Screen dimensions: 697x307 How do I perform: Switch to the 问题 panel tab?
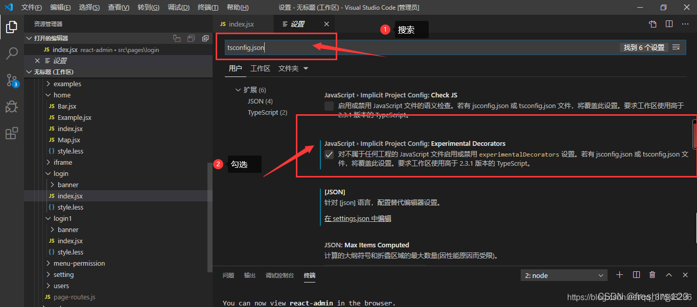tap(228, 275)
